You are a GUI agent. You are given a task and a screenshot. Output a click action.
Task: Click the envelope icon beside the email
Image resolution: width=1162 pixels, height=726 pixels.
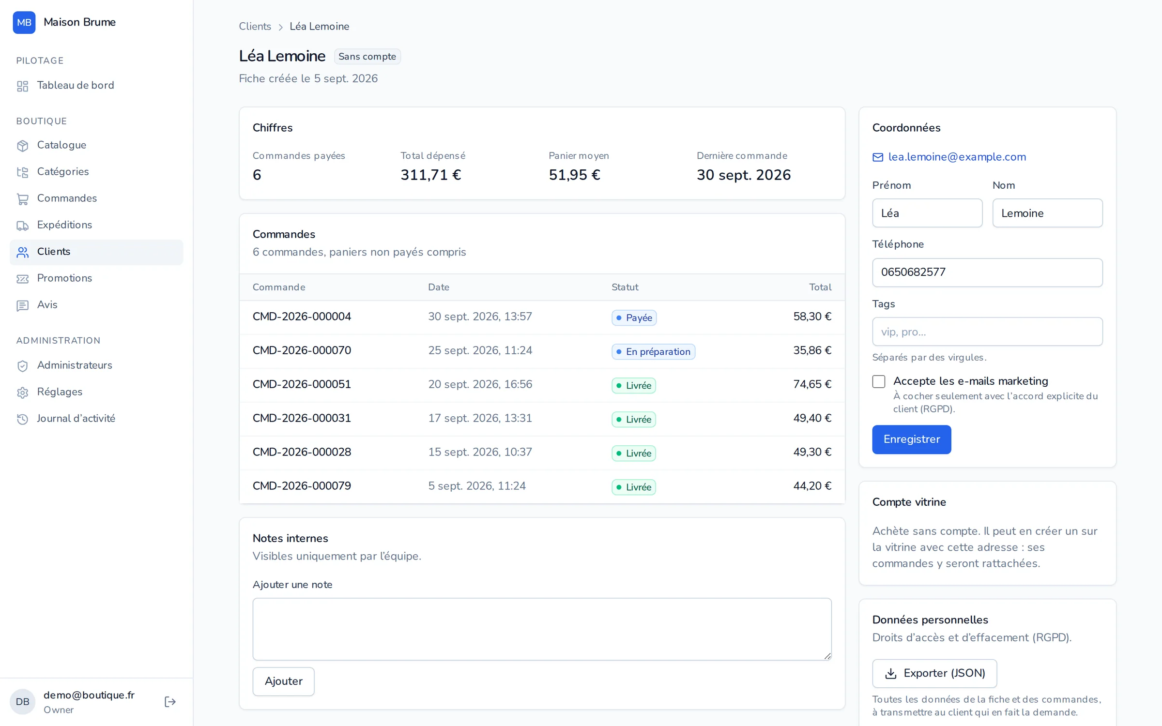tap(878, 157)
